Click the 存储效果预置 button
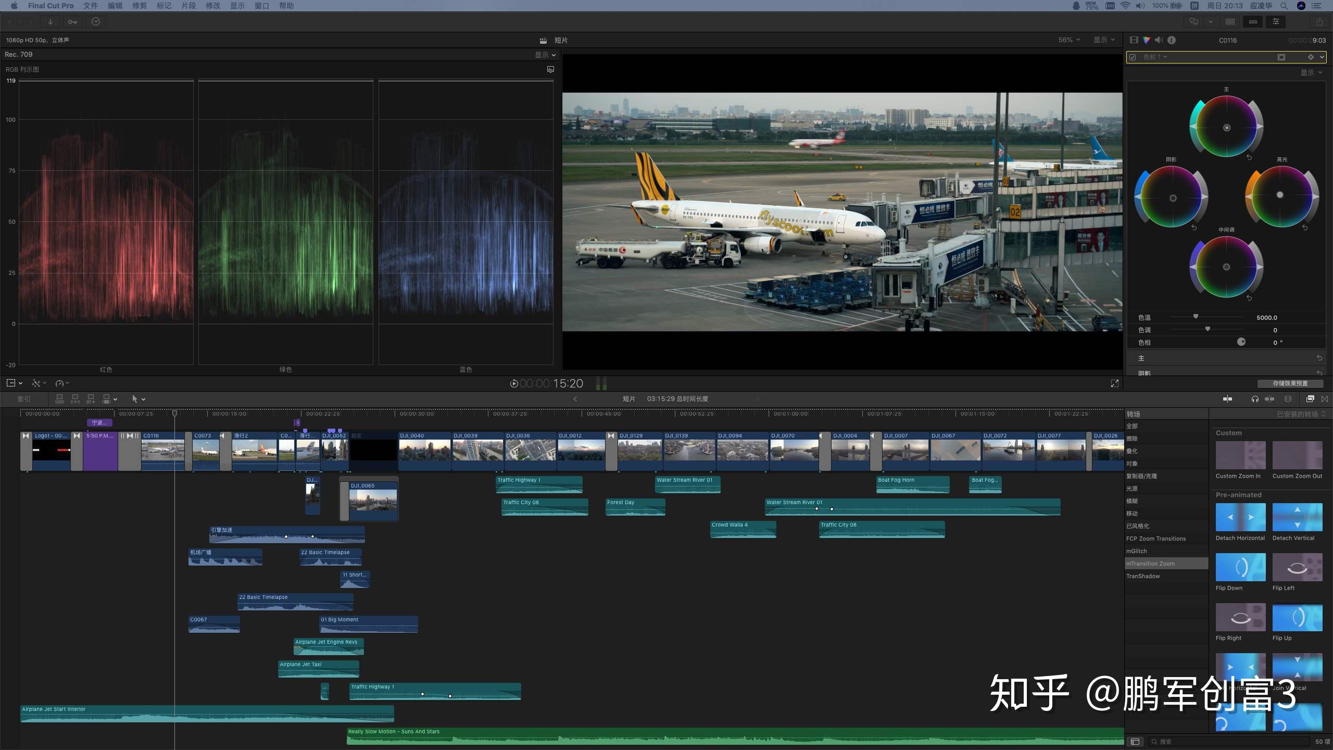Image resolution: width=1333 pixels, height=750 pixels. point(1290,383)
